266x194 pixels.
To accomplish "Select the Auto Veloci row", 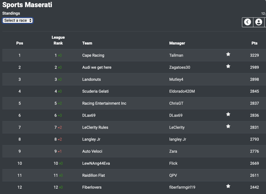I will [x=92, y=151].
